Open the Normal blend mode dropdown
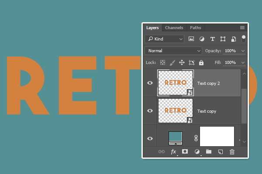 click(x=173, y=51)
